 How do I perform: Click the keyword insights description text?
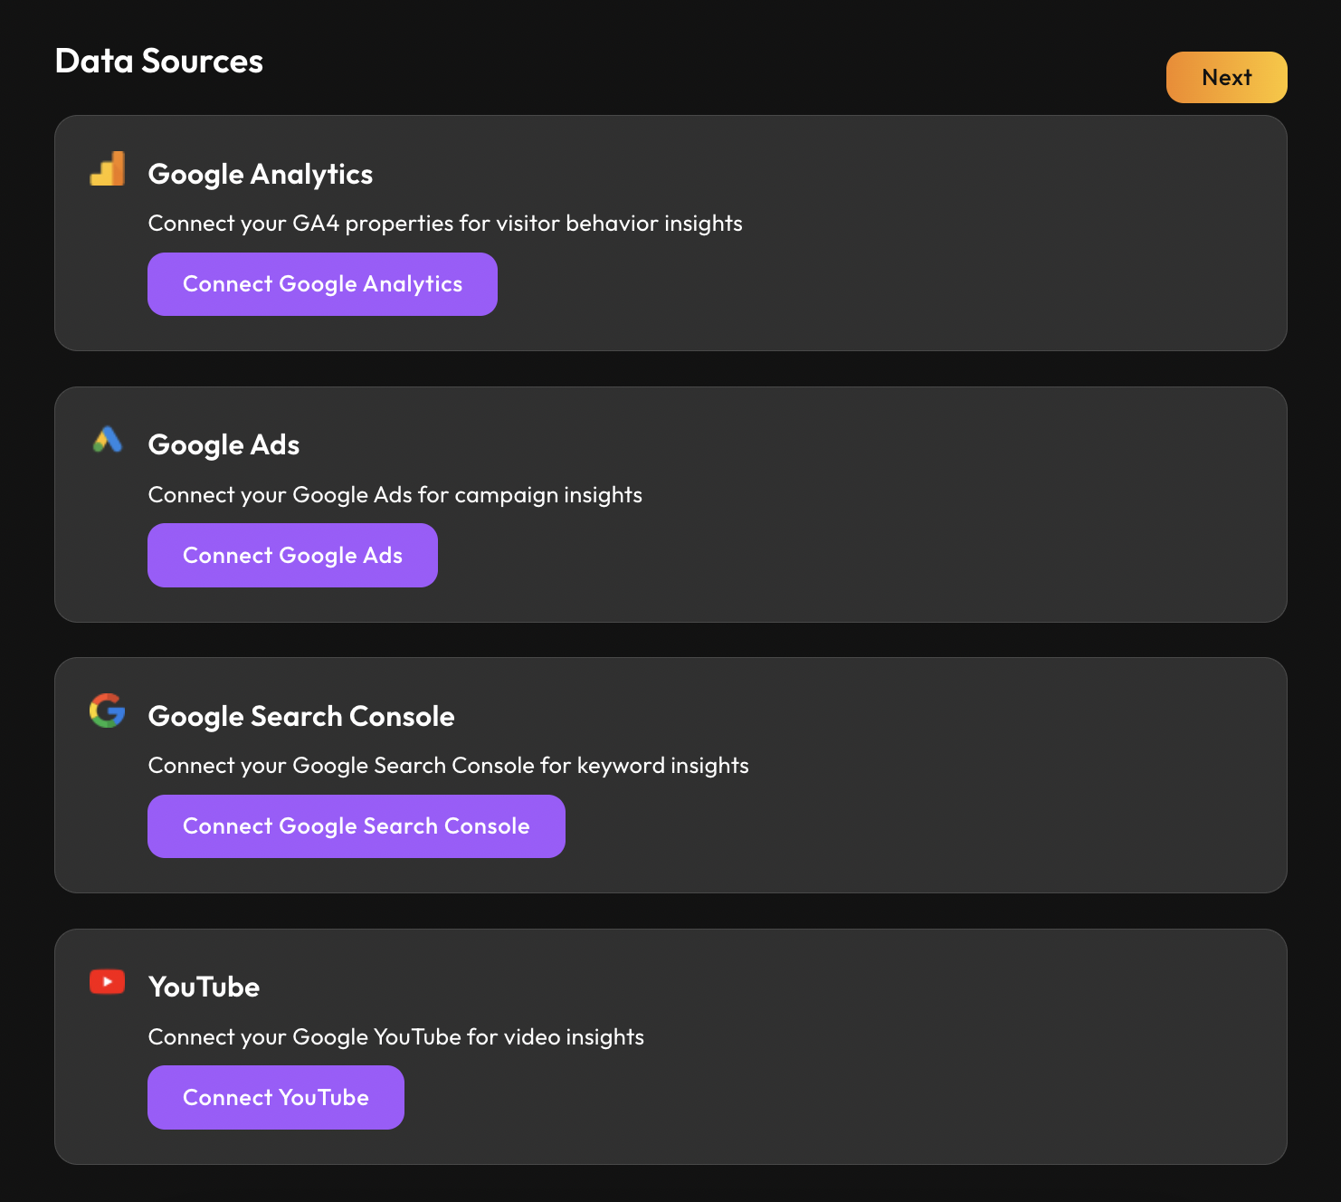click(x=448, y=766)
